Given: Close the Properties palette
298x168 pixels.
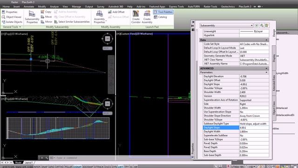Looking at the screenshot, I should click(x=193, y=22).
